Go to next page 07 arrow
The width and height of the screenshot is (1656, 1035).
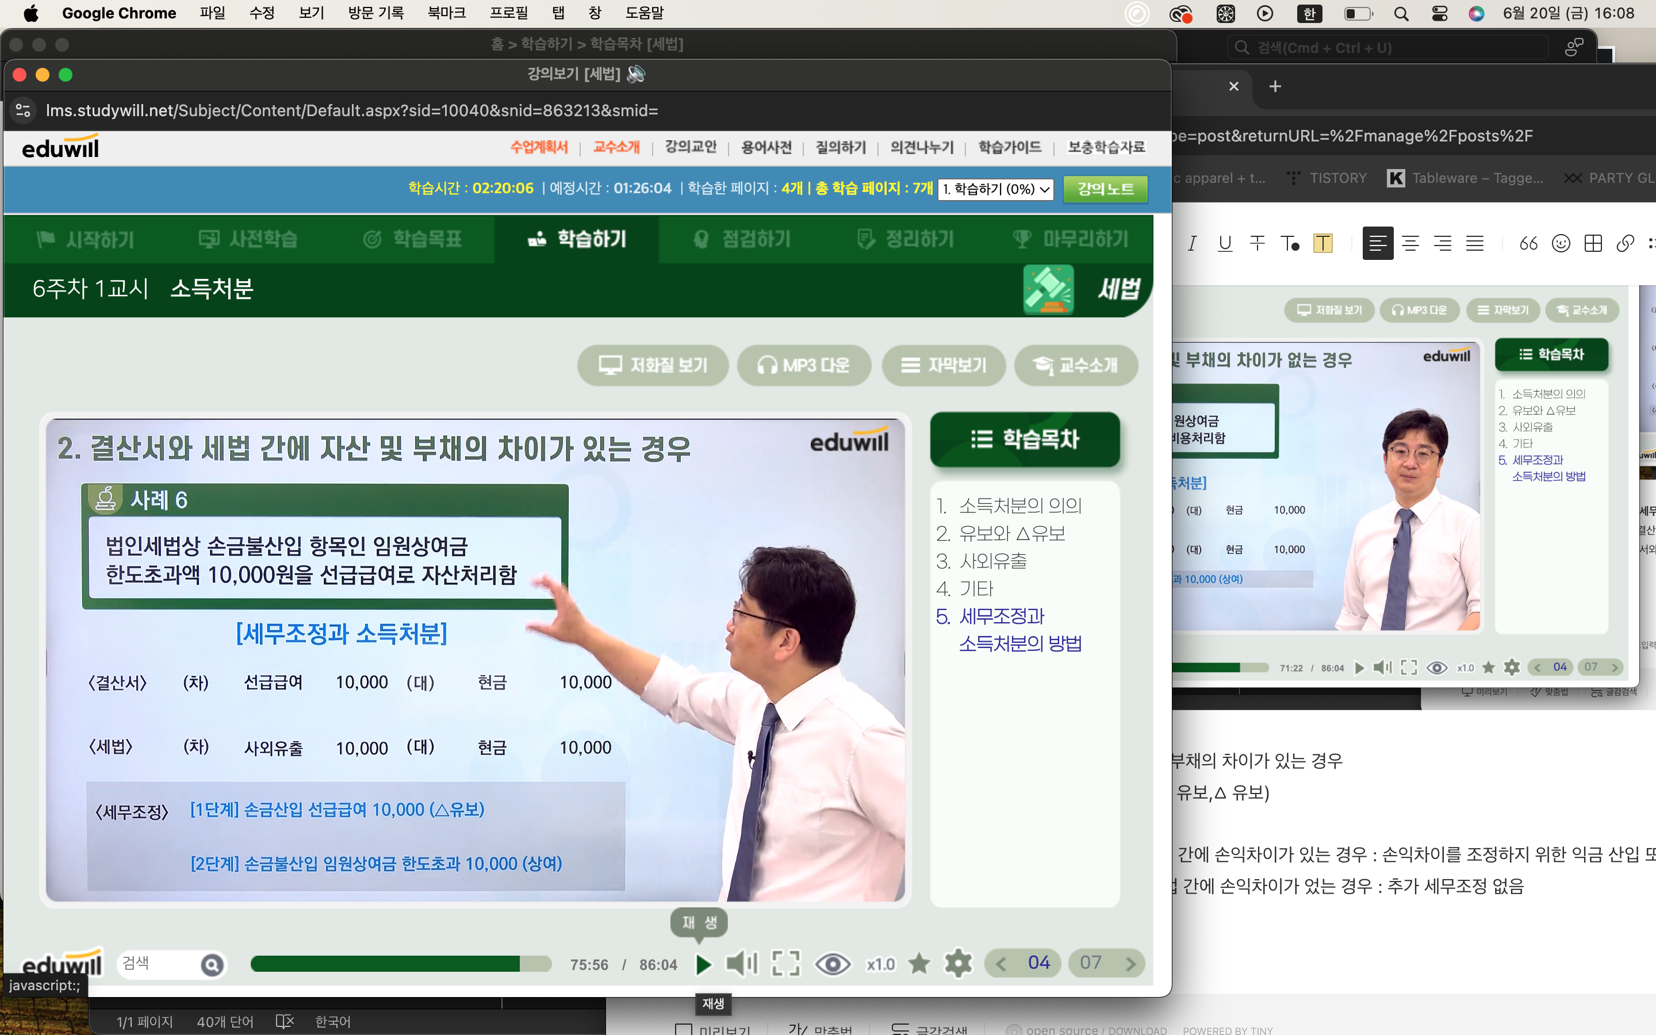[1130, 964]
